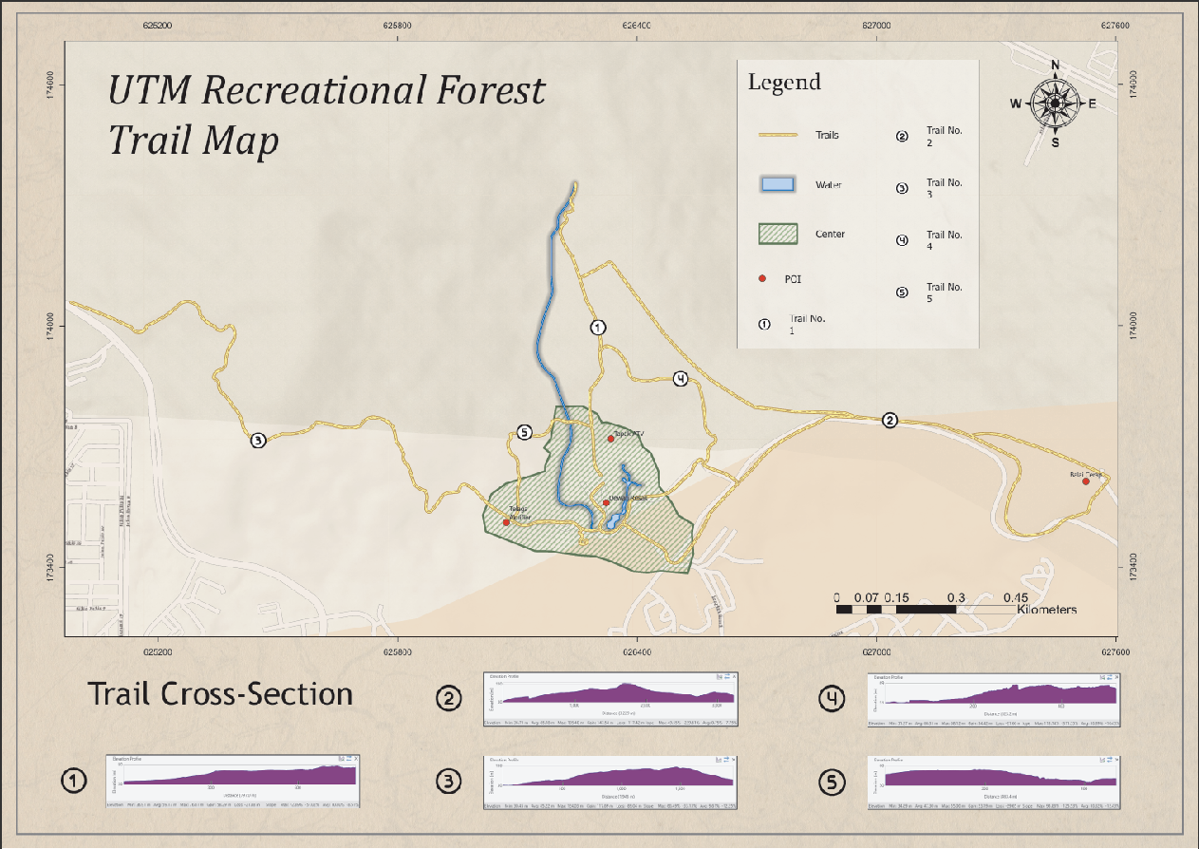Screen dimensions: 1199x849
Task: Click the Trail 5 marker on the map
Action: pos(524,433)
